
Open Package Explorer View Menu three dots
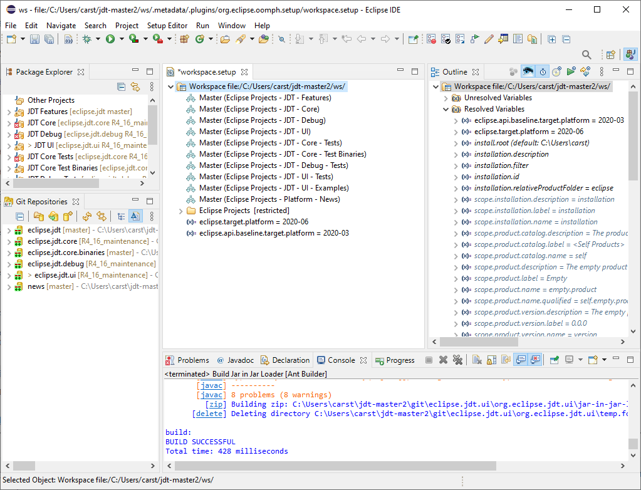tap(152, 86)
